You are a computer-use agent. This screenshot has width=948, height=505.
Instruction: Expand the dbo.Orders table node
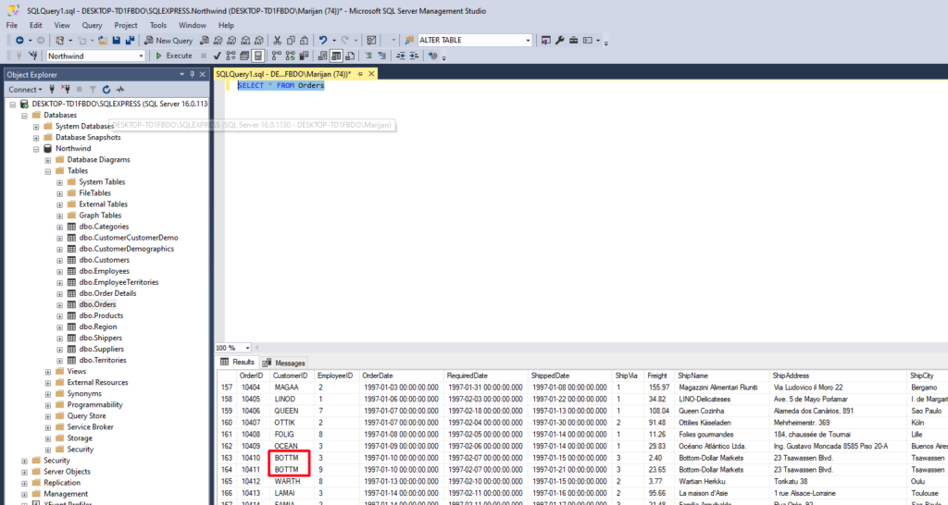pos(59,304)
